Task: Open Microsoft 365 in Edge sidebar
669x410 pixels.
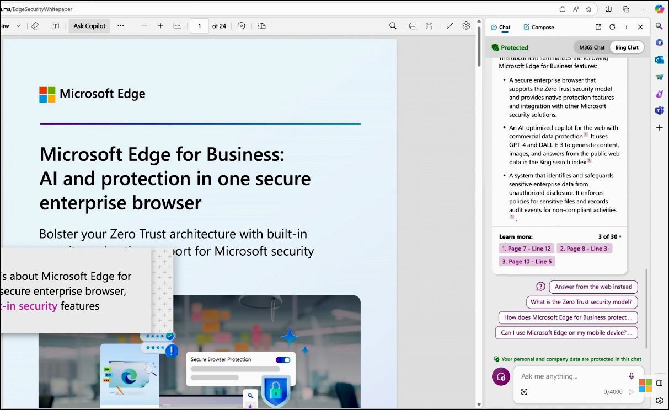Action: [659, 43]
